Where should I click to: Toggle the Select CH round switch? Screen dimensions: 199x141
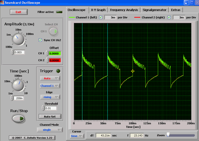click(x=53, y=31)
